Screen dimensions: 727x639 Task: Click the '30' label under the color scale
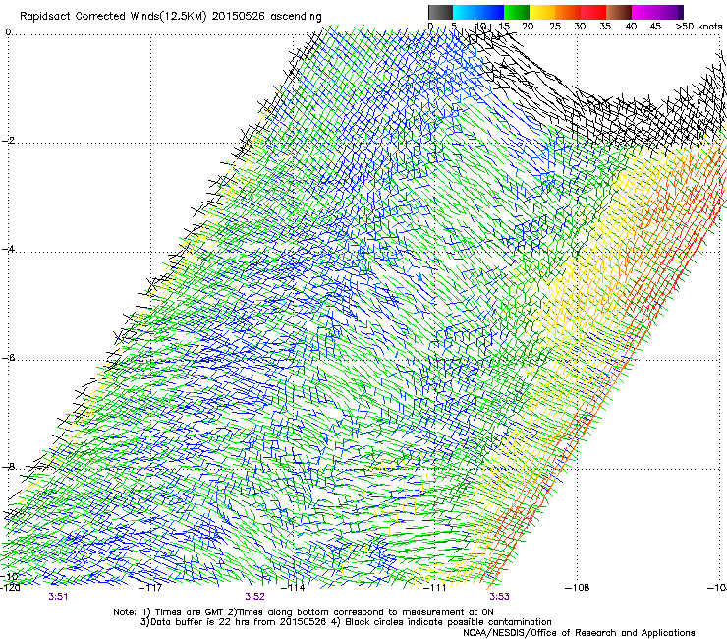click(580, 26)
